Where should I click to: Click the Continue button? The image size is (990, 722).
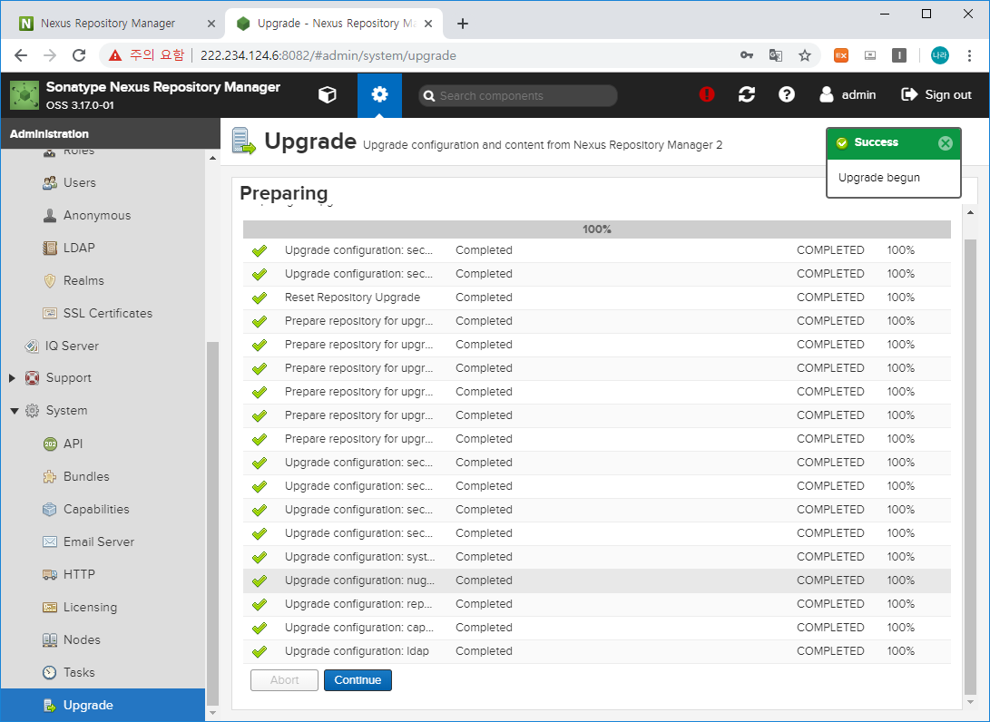click(358, 680)
